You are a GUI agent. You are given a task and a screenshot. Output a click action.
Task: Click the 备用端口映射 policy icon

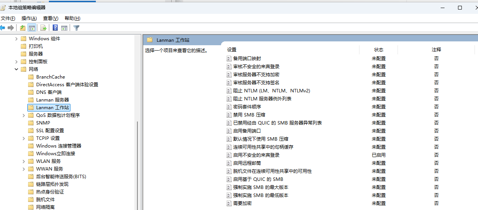229,59
